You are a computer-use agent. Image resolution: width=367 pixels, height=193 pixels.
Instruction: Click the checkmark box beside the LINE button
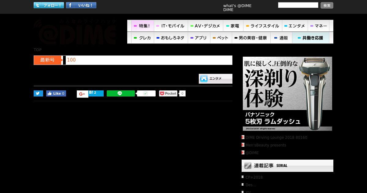tap(146, 93)
